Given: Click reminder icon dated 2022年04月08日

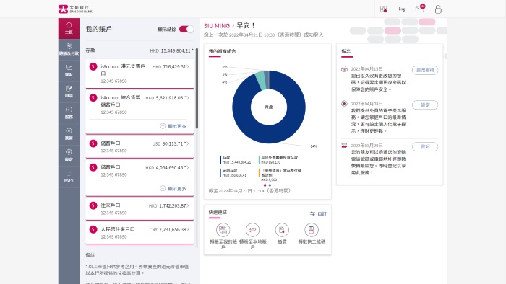Looking at the screenshot, I should coord(344,104).
